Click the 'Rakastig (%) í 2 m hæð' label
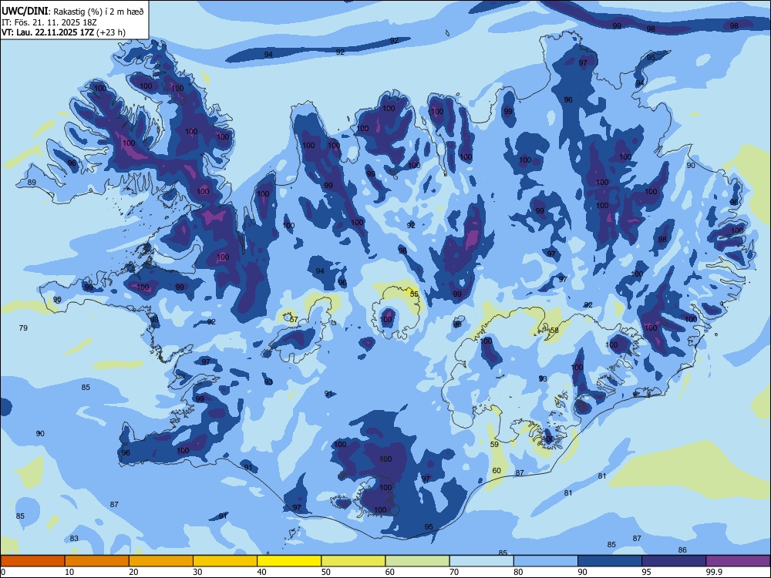Image resolution: width=771 pixels, height=578 pixels. click(99, 12)
